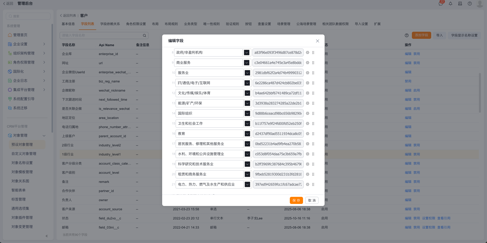Close the 编辑字段 dialog
This screenshot has width=487, height=243.
pos(317,41)
